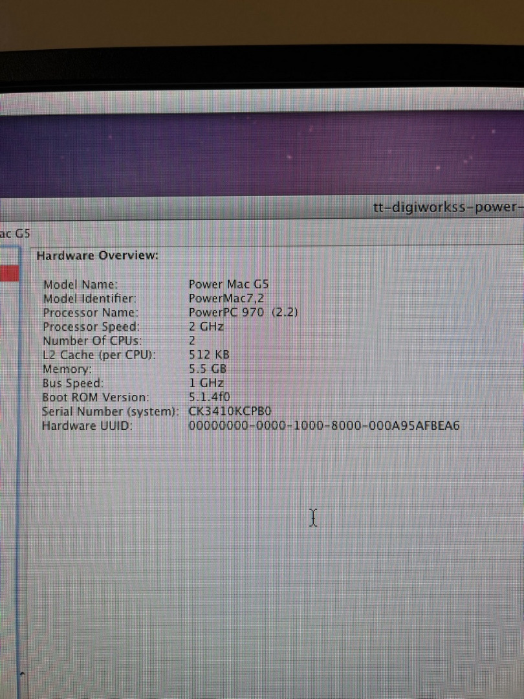Click the Processor Speed label
The image size is (524, 699).
tap(91, 327)
